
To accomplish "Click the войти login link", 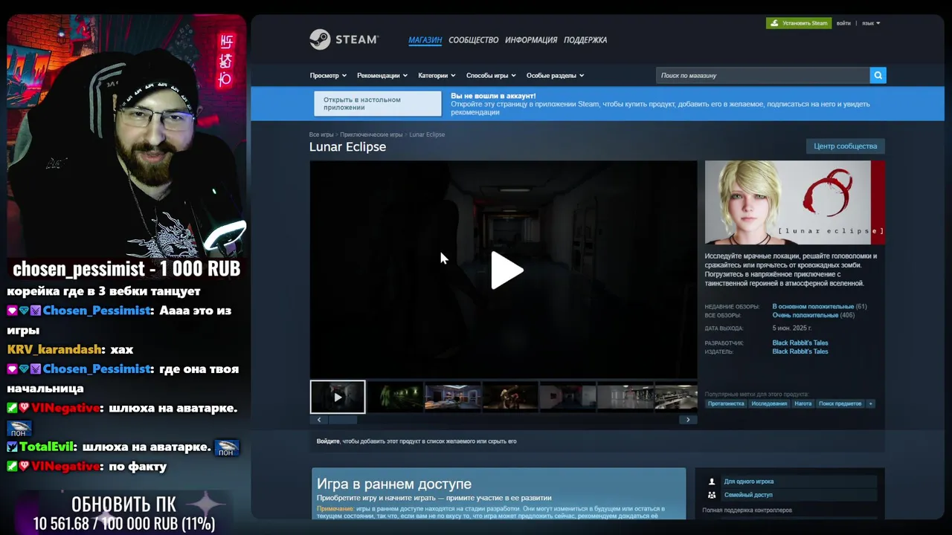I will pyautogui.click(x=843, y=23).
